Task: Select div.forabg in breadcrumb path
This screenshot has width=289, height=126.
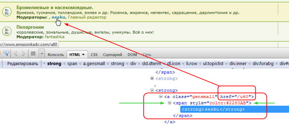Action: point(263,64)
